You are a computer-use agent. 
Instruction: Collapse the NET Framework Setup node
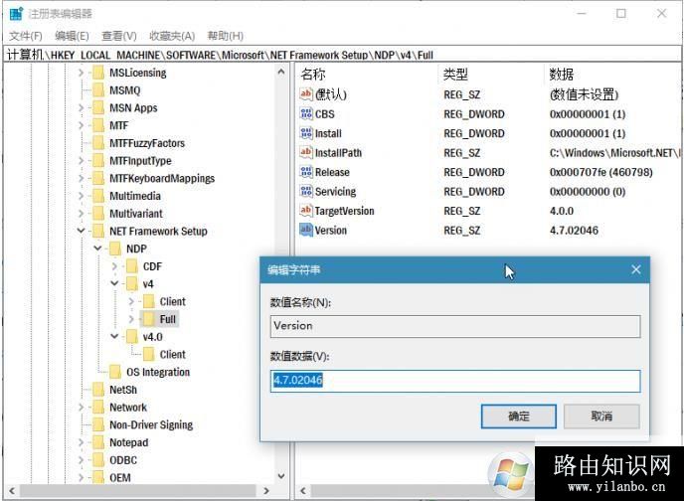coord(82,231)
